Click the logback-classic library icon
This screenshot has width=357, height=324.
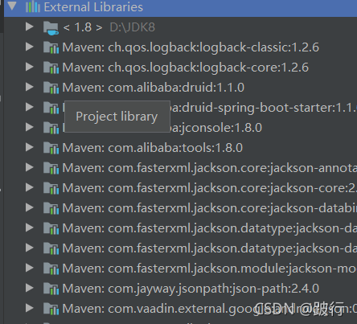(51, 47)
